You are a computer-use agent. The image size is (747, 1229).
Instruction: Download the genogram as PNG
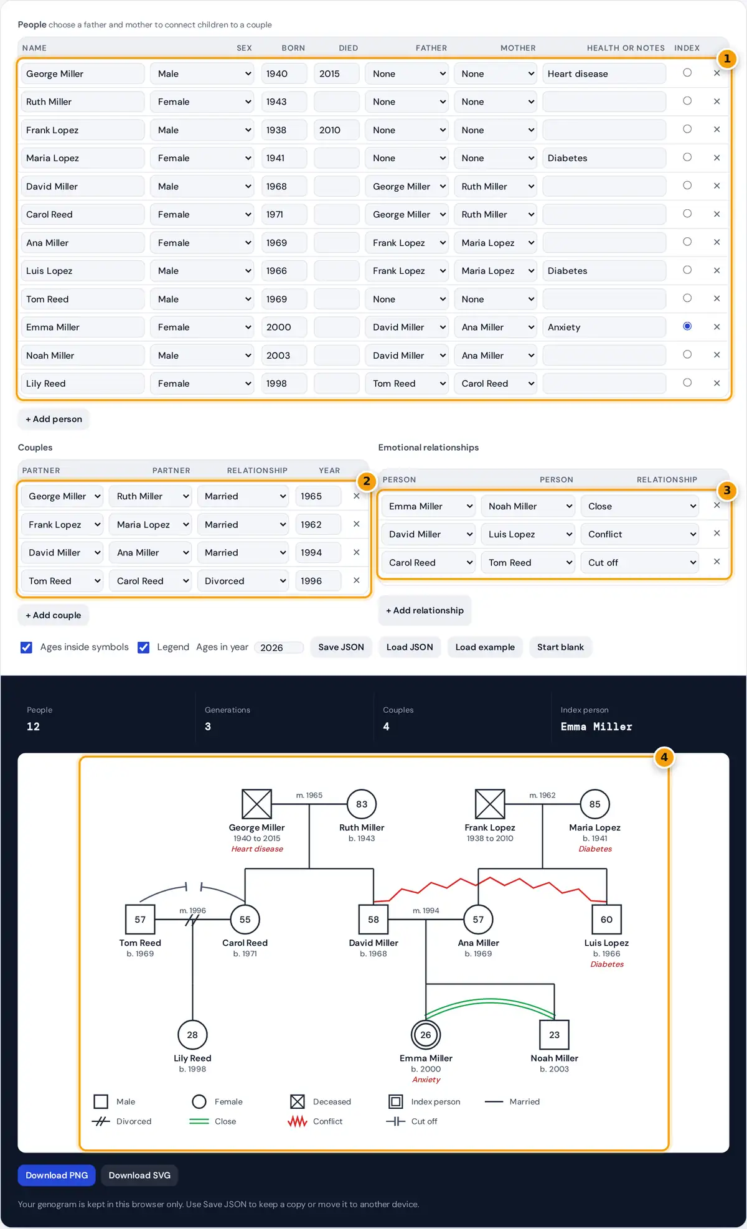[57, 1175]
